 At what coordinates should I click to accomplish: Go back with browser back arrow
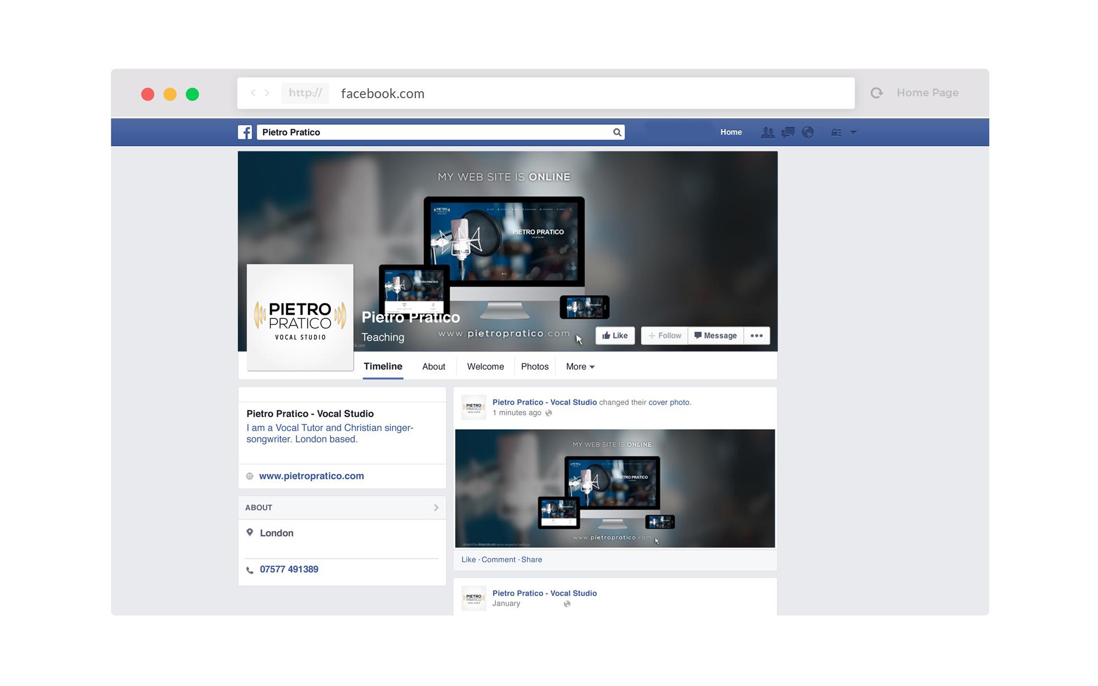[x=253, y=93]
